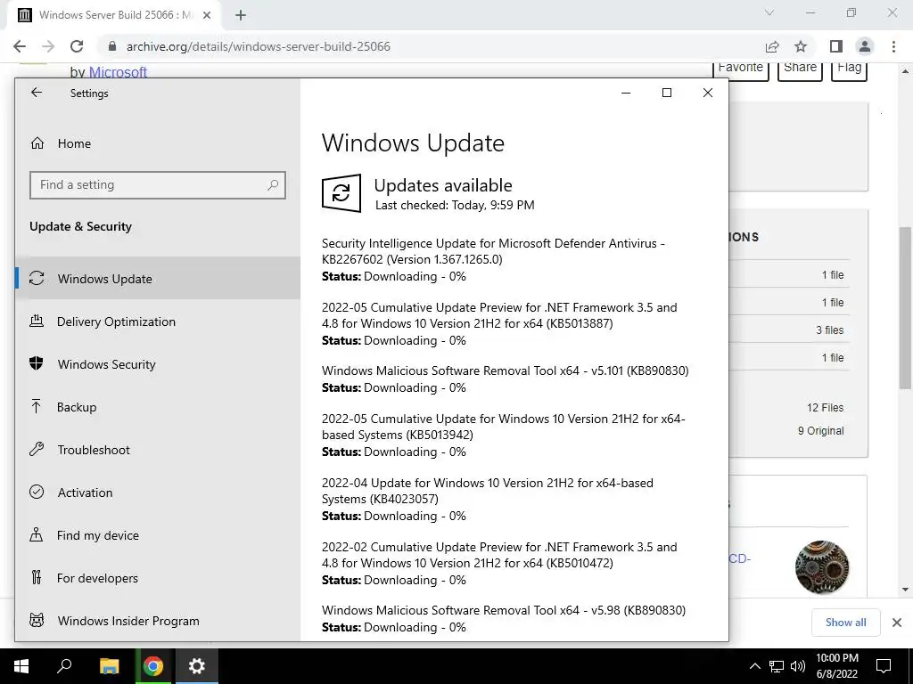Click Show all in the downloads bar

point(845,623)
